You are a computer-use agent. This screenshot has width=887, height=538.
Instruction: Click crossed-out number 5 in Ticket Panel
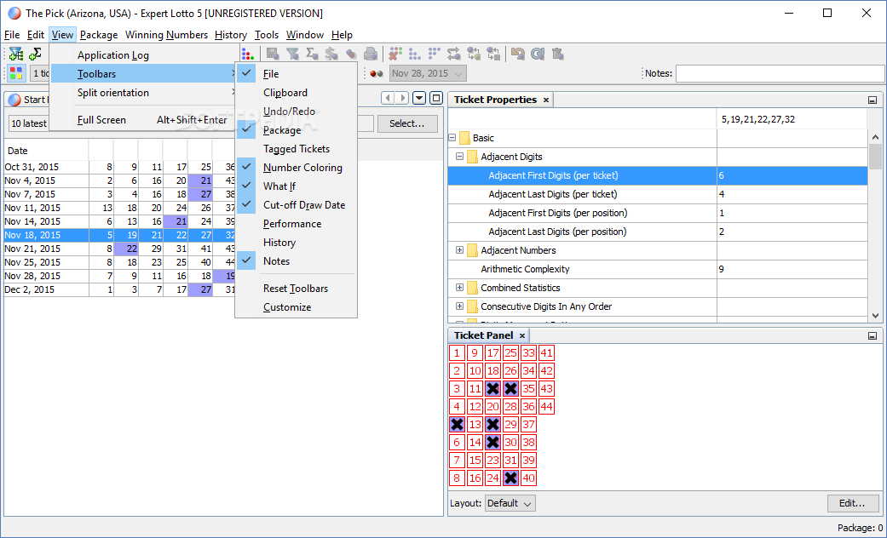pyautogui.click(x=457, y=425)
